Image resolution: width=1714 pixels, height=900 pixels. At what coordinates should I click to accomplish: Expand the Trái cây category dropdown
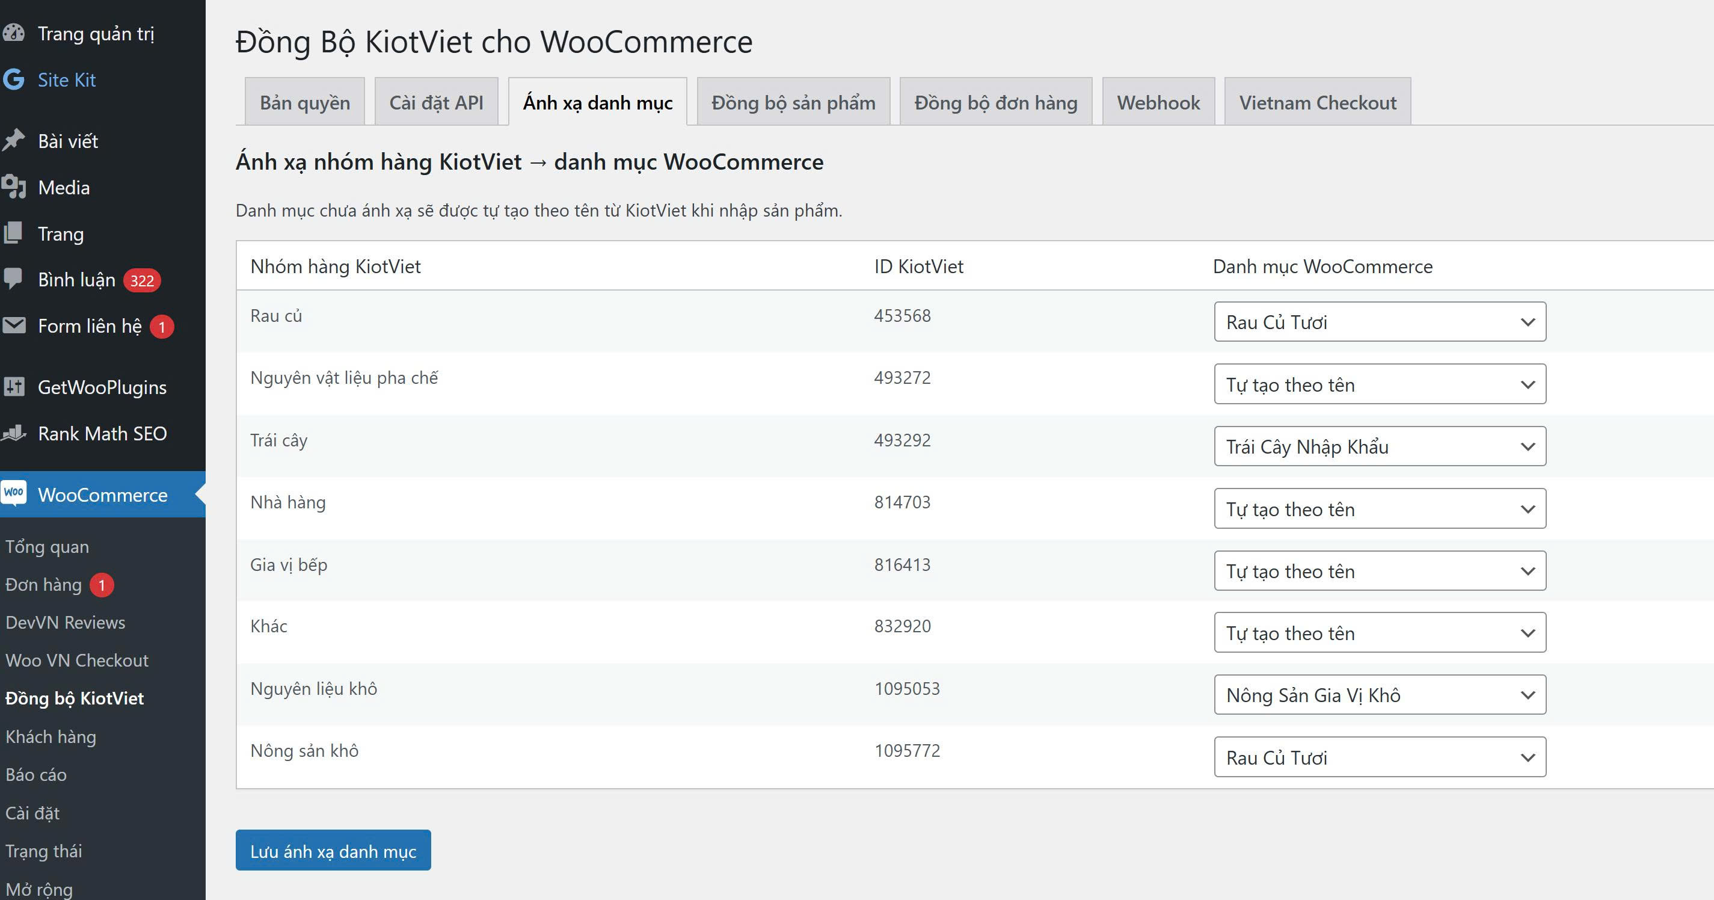[x=1380, y=446]
